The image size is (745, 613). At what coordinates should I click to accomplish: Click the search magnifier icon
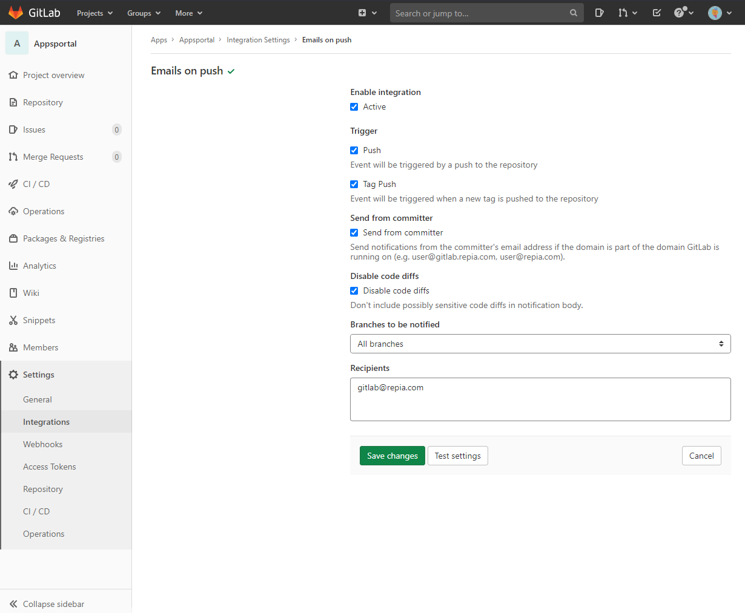[573, 13]
